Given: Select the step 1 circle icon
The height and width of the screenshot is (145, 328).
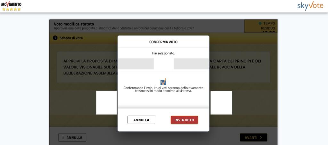Looking at the screenshot, I should point(55,38).
